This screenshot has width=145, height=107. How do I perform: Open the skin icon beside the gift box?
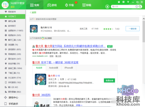[124, 2]
